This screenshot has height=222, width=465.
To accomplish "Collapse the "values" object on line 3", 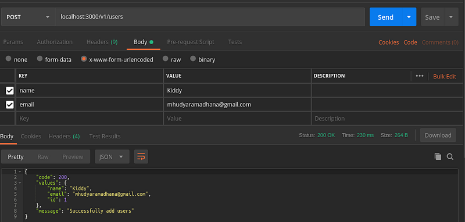I will point(20,183).
